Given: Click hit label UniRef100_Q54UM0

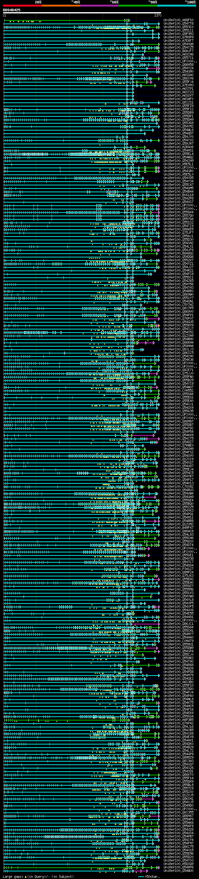Looking at the screenshot, I should click(x=178, y=72).
